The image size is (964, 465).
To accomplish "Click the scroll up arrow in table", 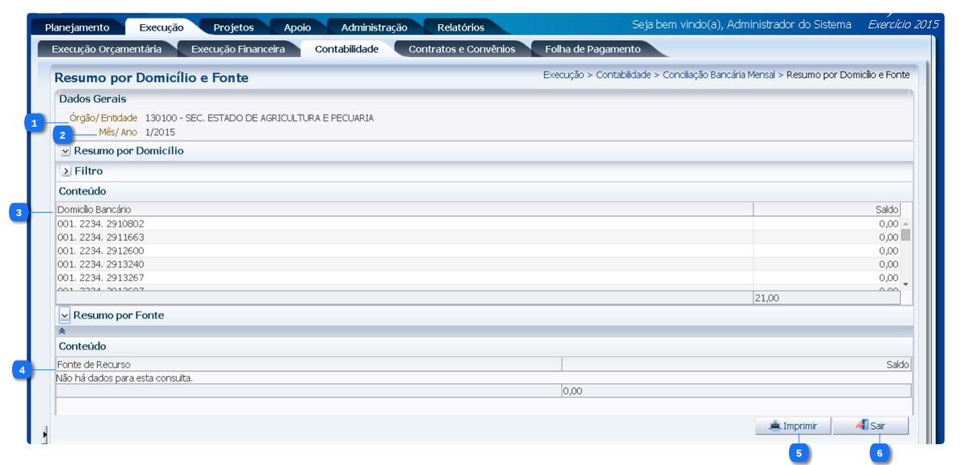I will pos(905,224).
